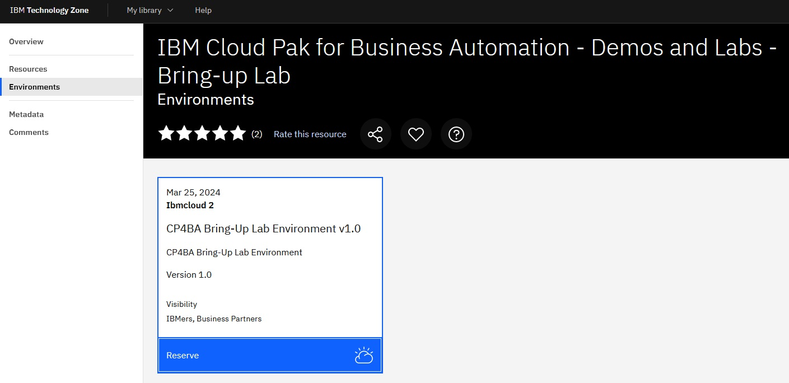Reserve the CP4BA Bring-Up Lab Environment
The image size is (789, 383).
270,355
